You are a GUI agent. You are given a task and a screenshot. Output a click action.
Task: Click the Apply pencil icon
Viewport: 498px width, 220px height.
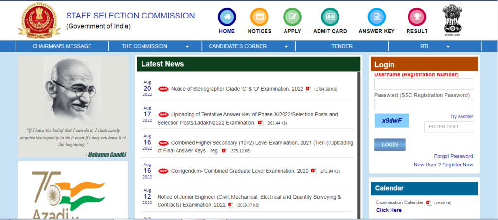(292, 17)
